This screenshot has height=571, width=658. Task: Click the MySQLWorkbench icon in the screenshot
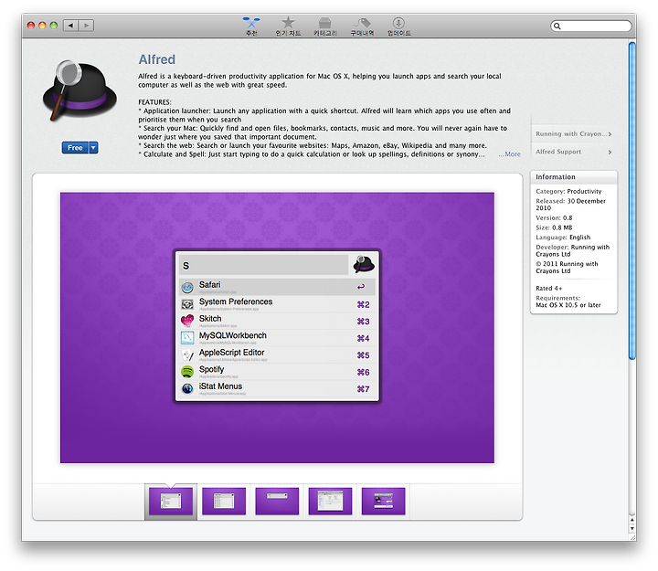(187, 338)
